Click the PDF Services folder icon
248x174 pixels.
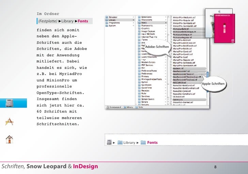click(139, 65)
